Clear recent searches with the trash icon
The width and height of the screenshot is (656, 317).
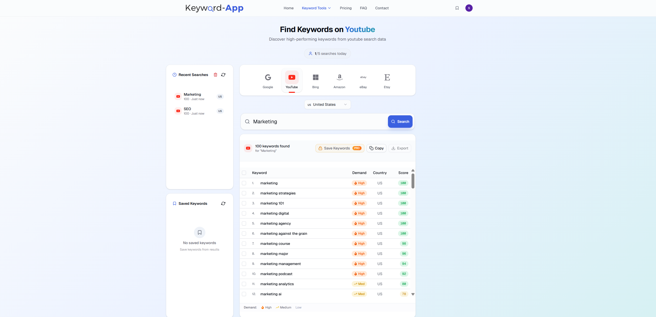pos(215,75)
